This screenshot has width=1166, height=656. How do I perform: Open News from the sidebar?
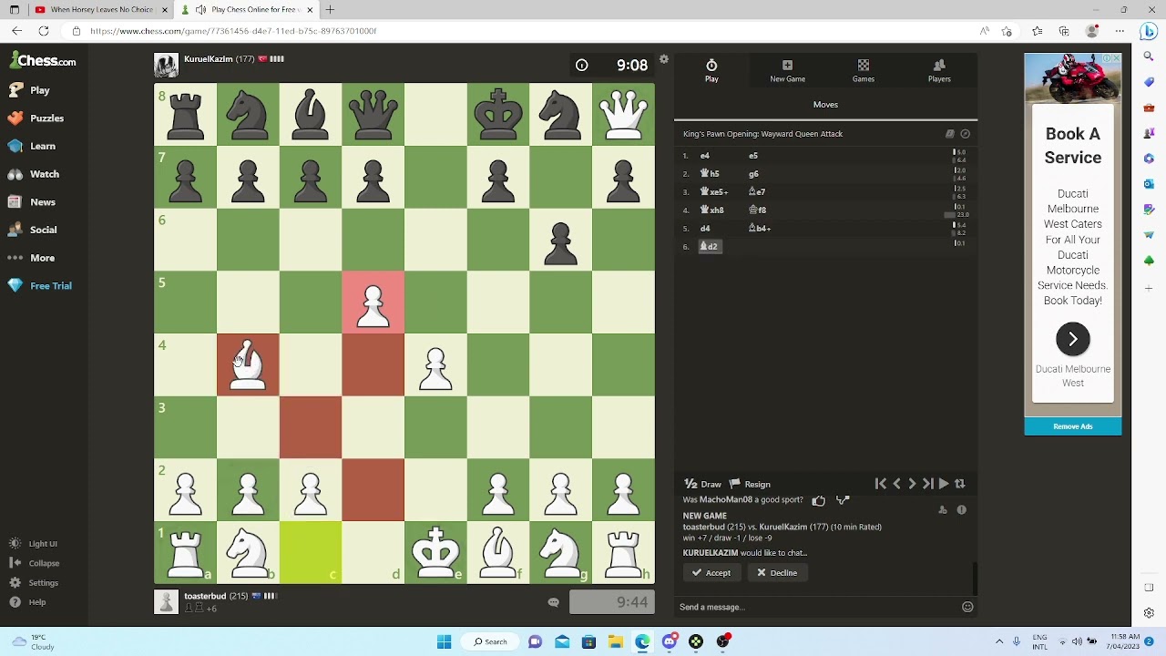point(31,202)
